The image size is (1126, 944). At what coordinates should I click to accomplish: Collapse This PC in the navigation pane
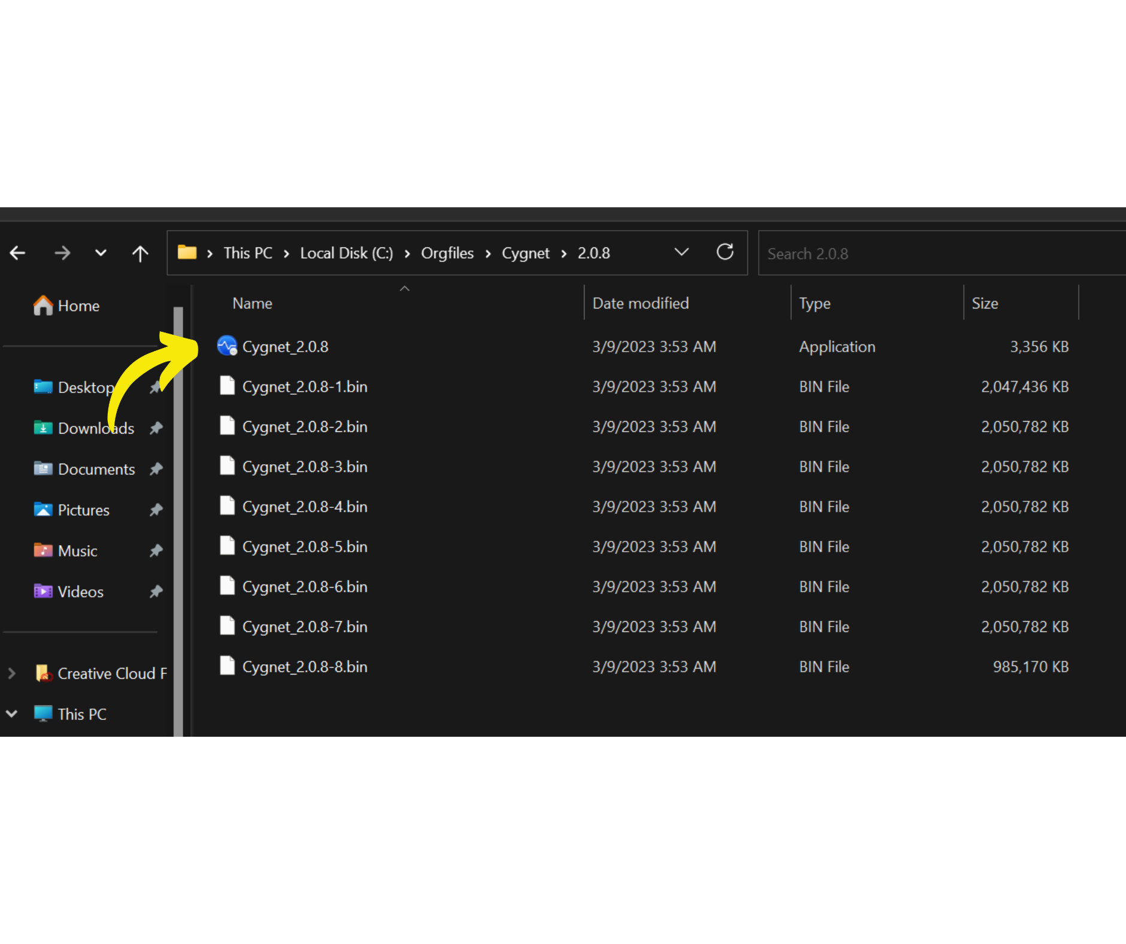pyautogui.click(x=11, y=713)
